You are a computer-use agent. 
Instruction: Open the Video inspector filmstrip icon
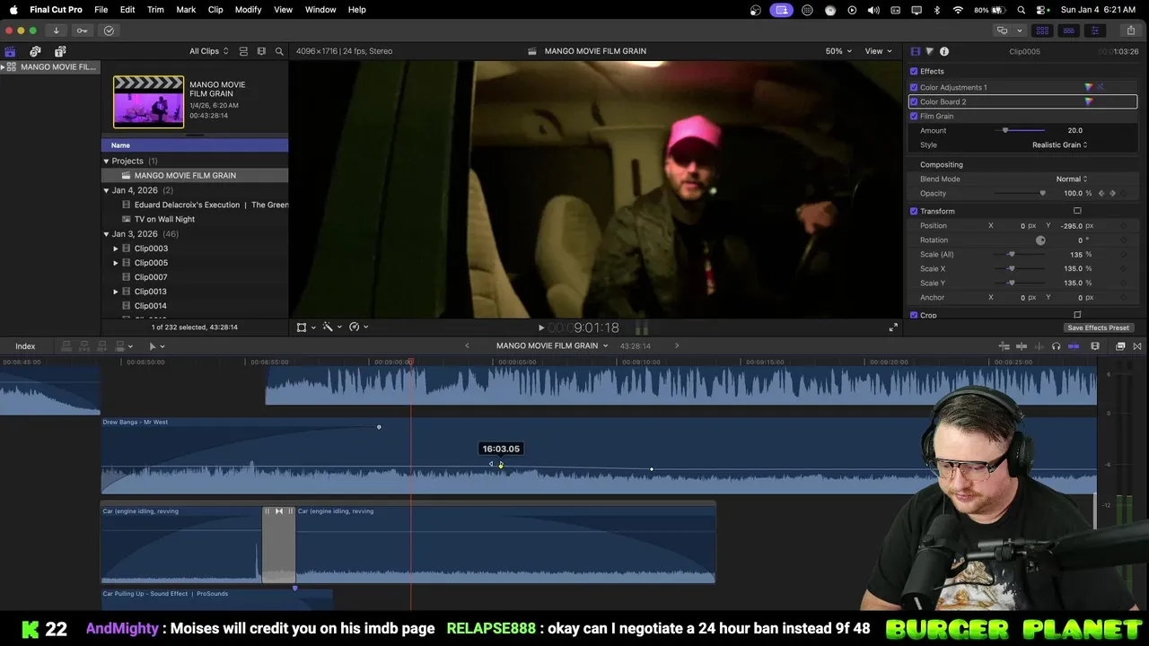[915, 51]
